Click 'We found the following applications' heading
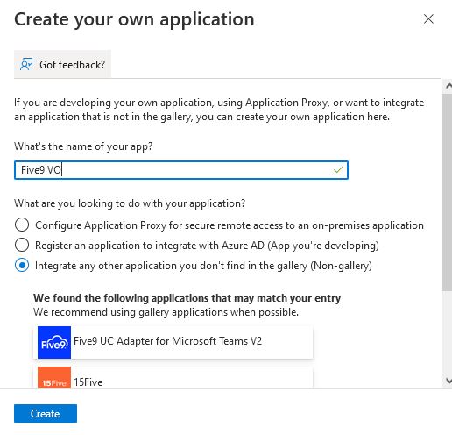452x435 pixels. [187, 298]
